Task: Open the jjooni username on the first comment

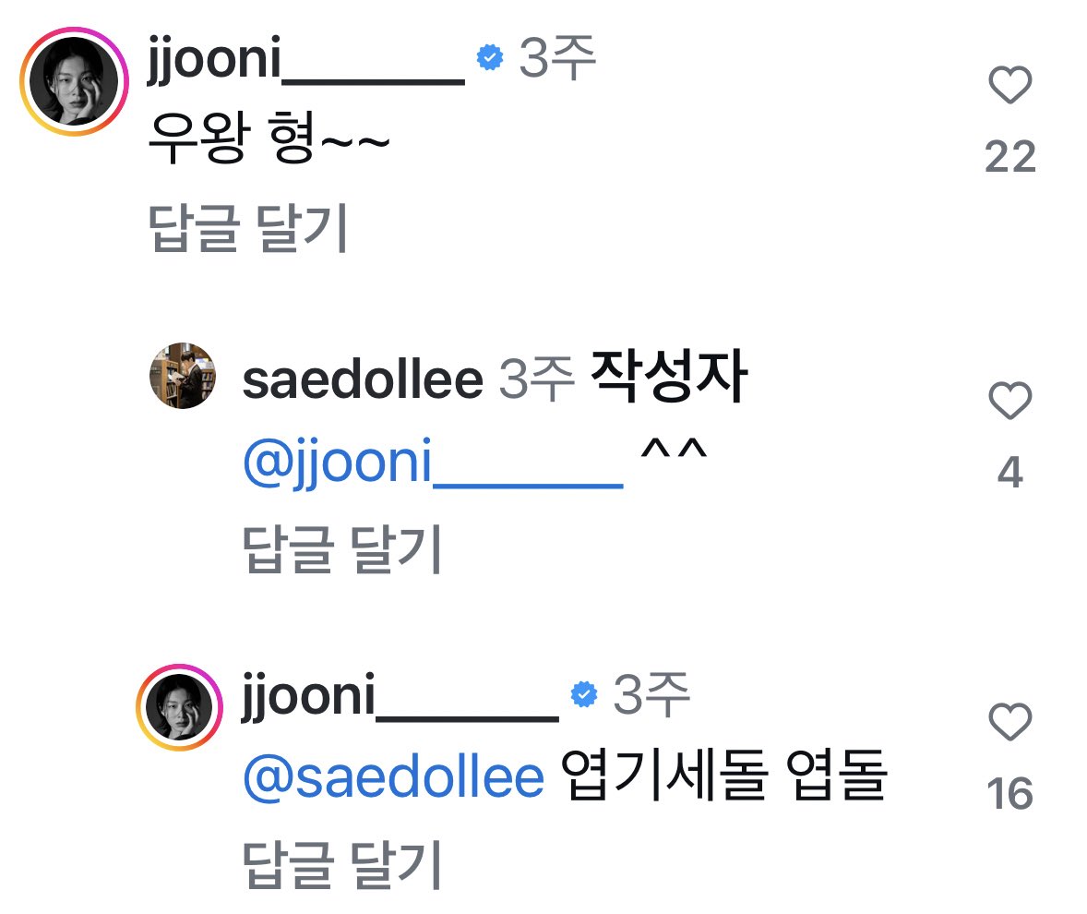Action: (x=305, y=61)
